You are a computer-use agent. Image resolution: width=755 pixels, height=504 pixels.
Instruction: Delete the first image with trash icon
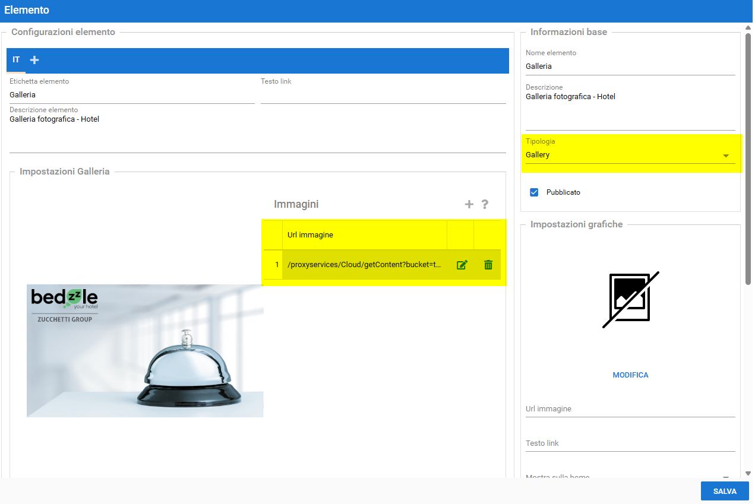pos(488,265)
